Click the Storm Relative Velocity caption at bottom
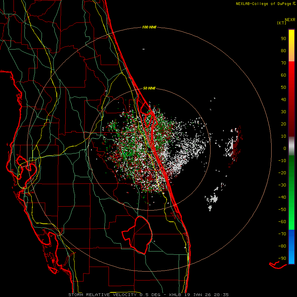The height and width of the screenshot is (297, 297). 148,295
